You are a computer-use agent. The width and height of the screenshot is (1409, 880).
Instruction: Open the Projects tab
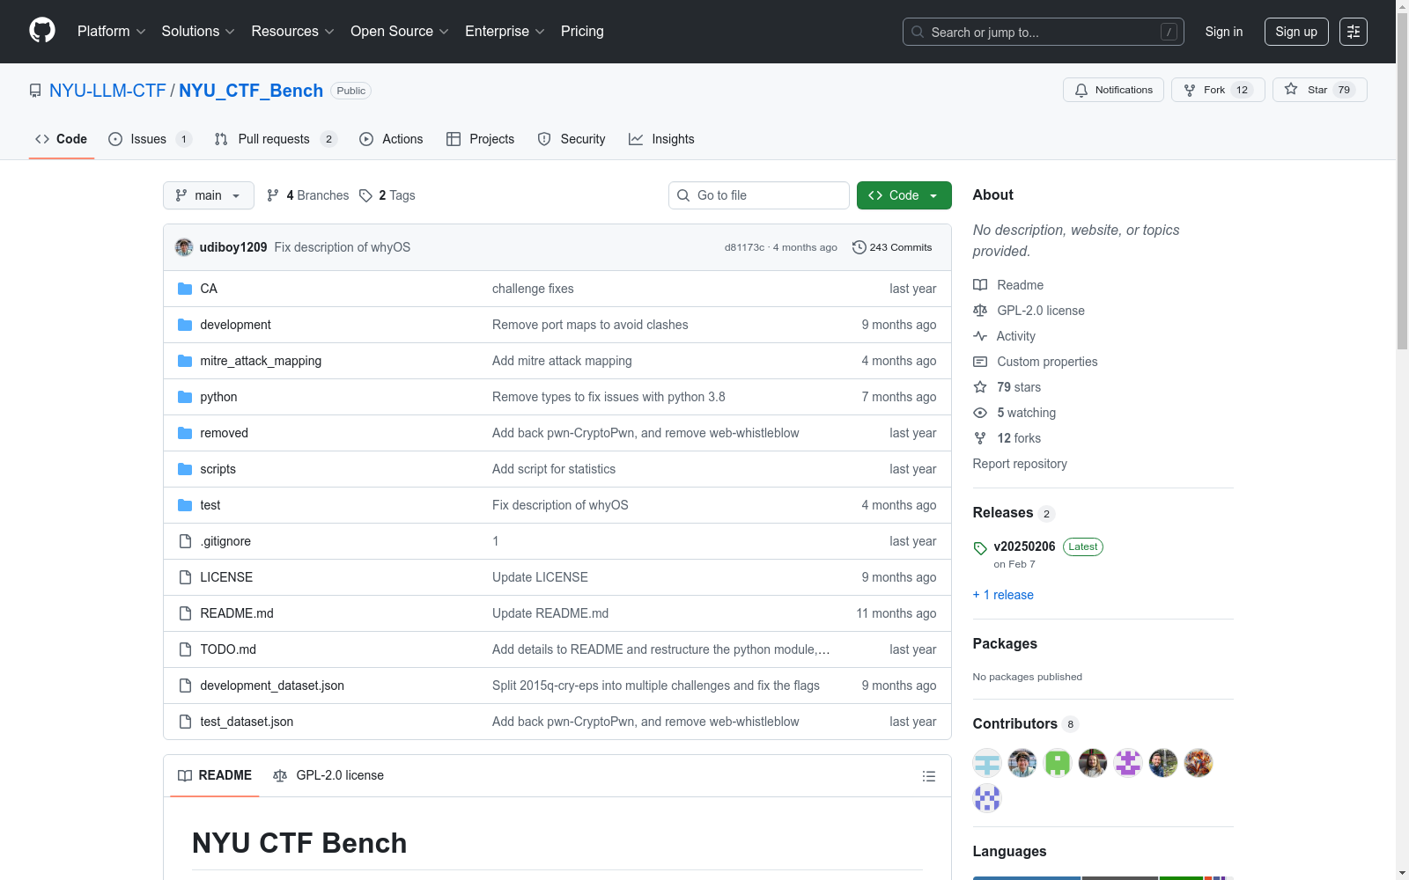click(480, 139)
